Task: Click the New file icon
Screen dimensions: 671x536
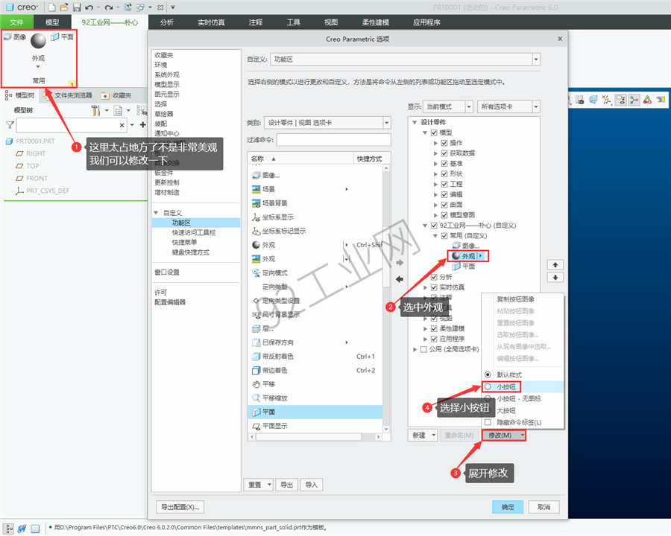Action: click(51, 7)
